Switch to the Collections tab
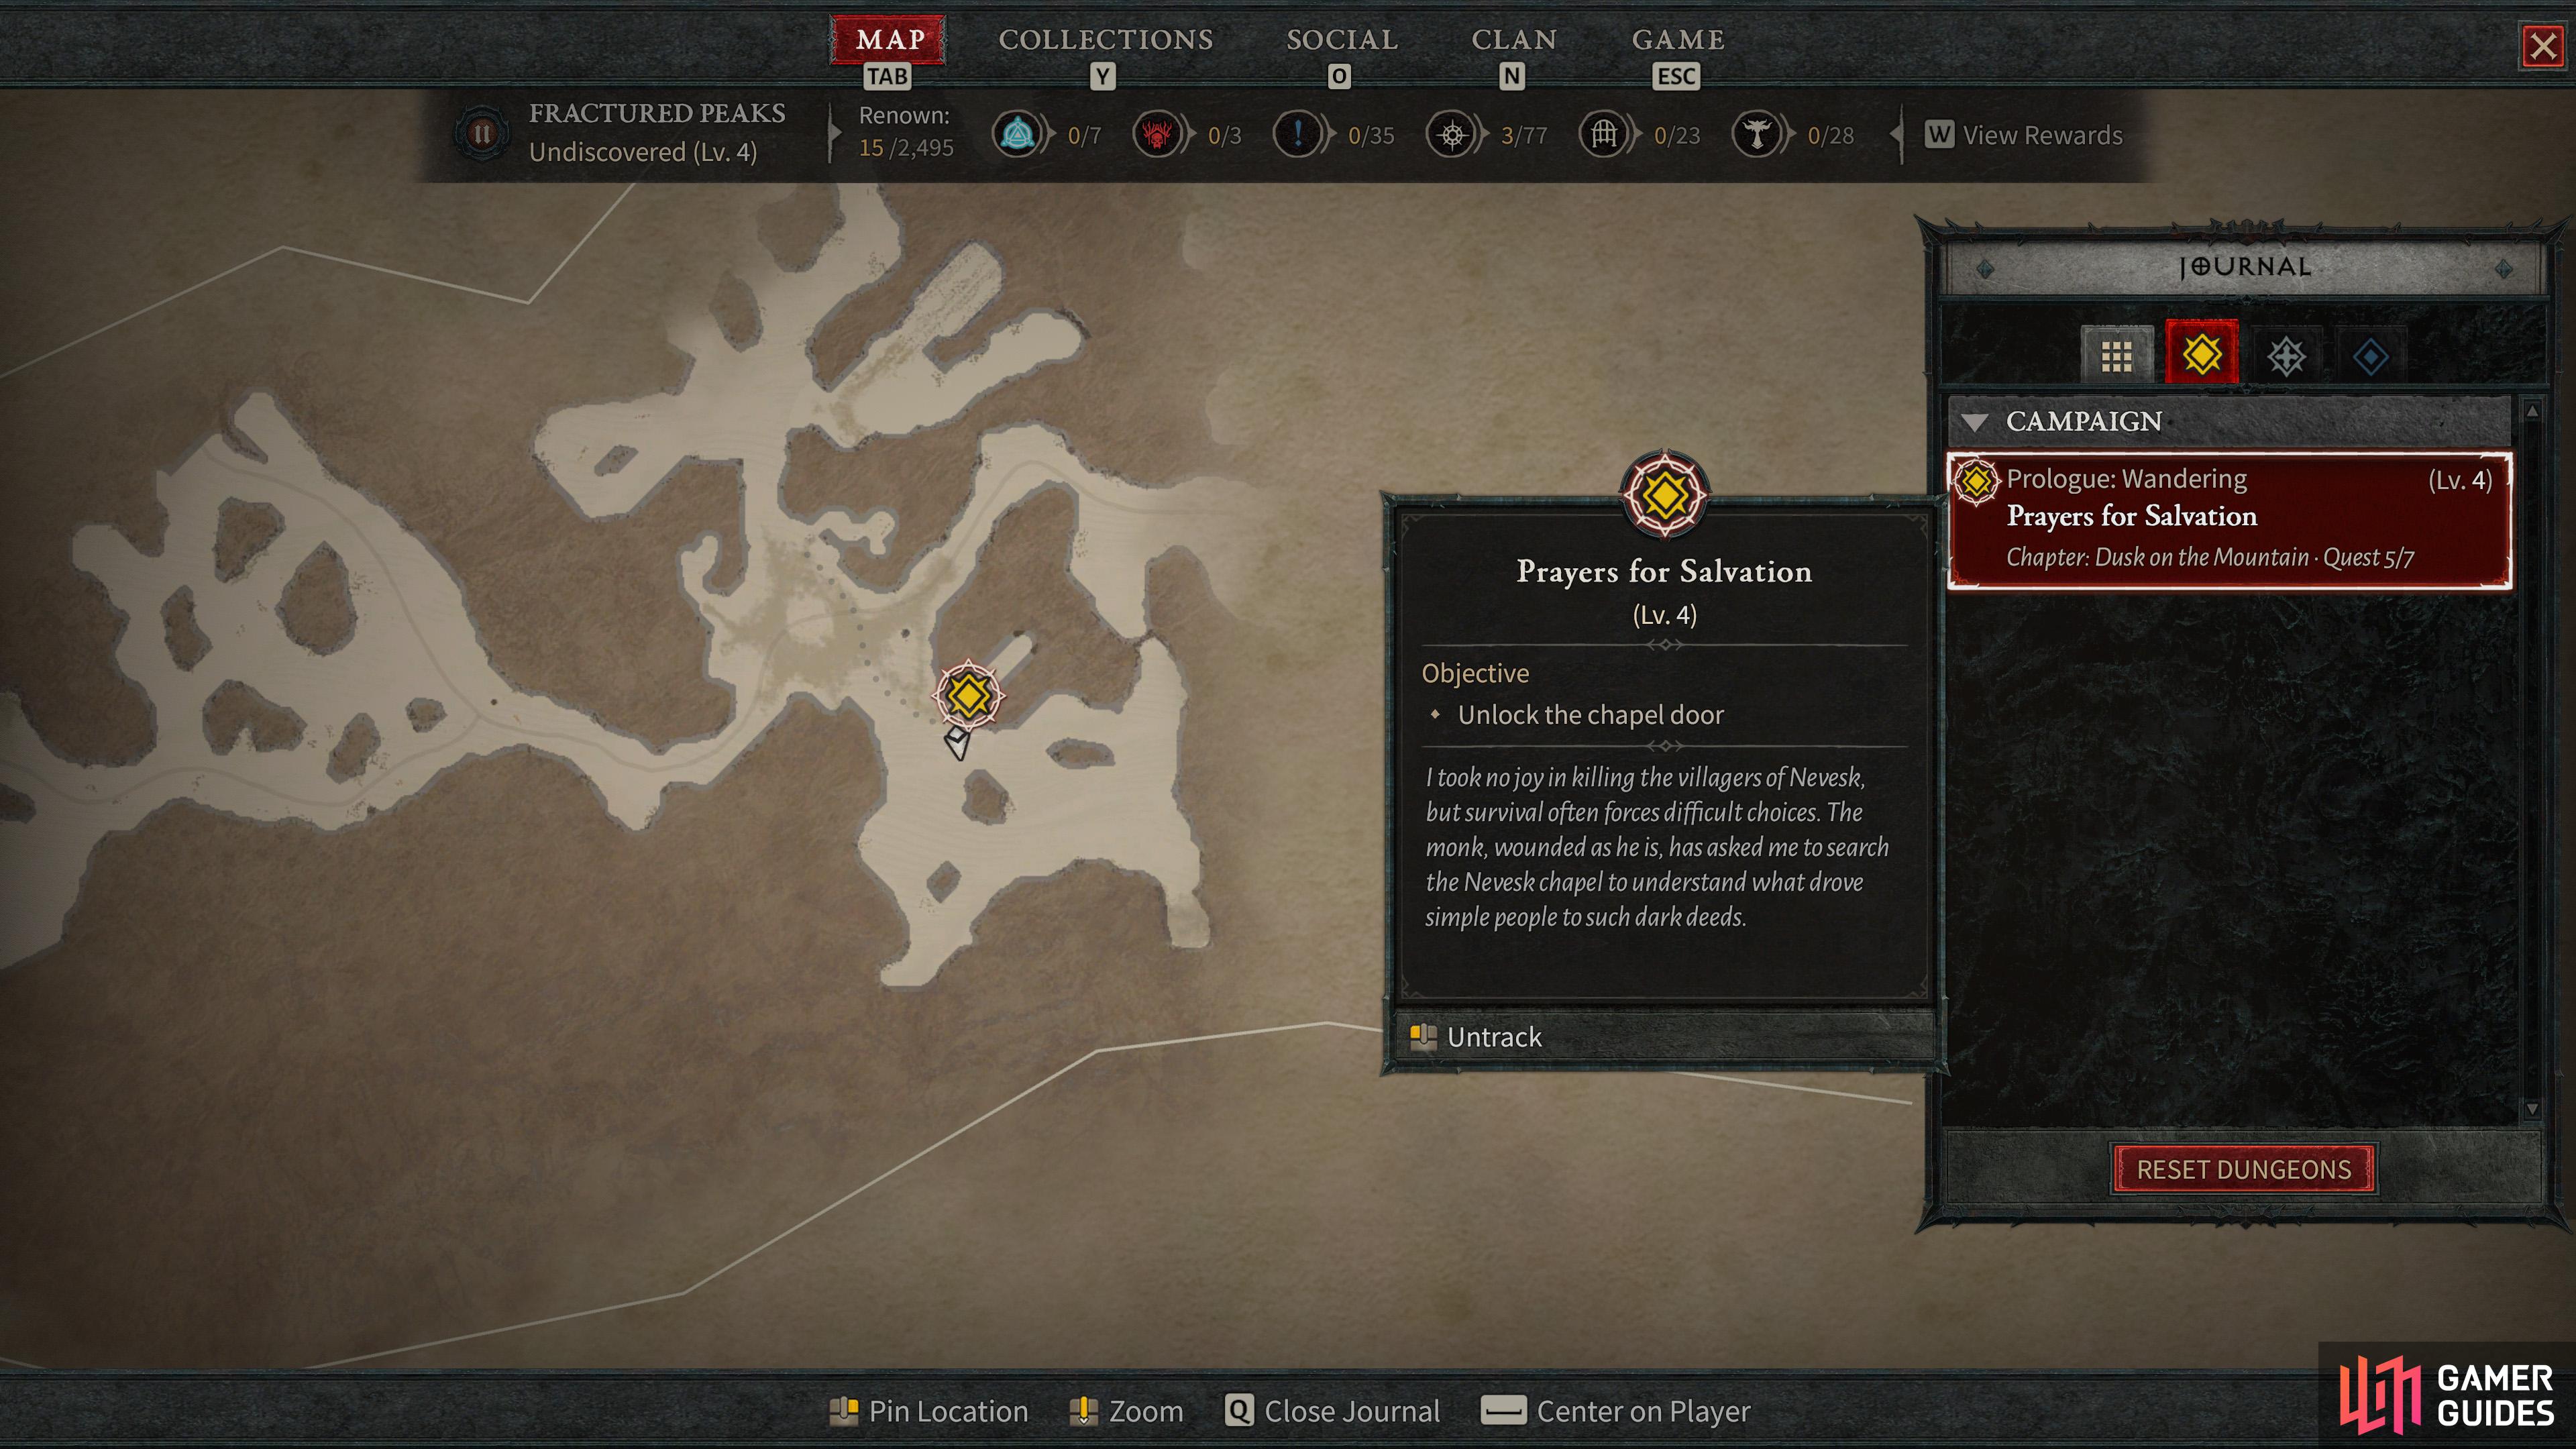This screenshot has width=2576, height=1449. click(x=1105, y=40)
